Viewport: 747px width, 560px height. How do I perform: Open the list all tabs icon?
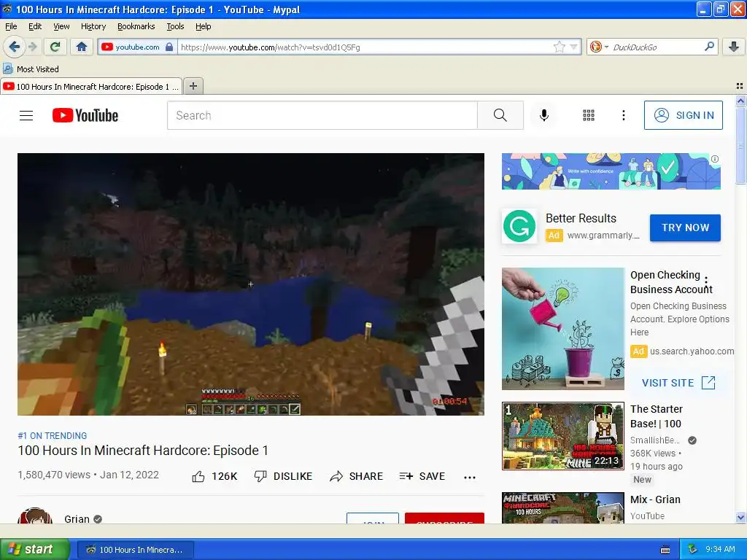tap(740, 86)
